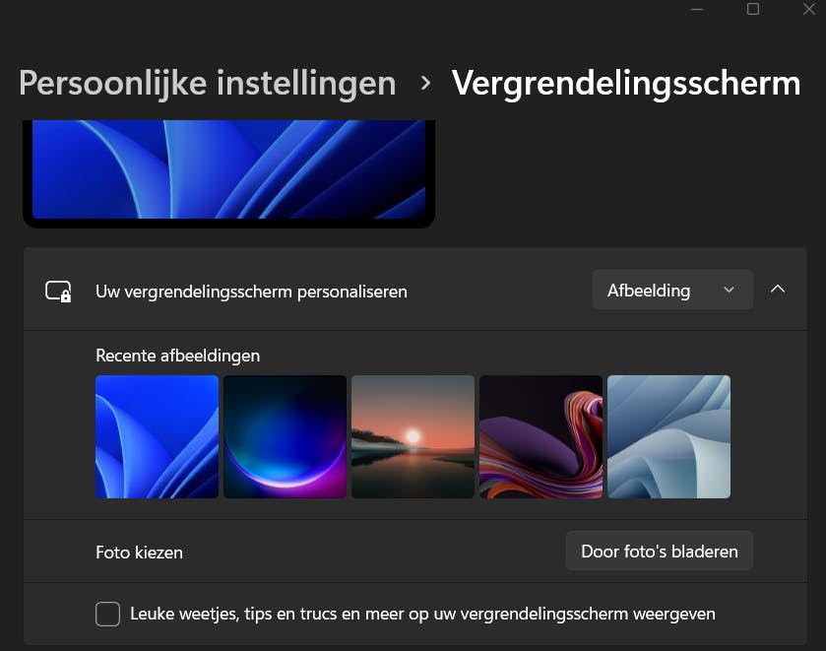Click Door foto's bladeren button
This screenshot has height=651, width=826.
tap(660, 552)
